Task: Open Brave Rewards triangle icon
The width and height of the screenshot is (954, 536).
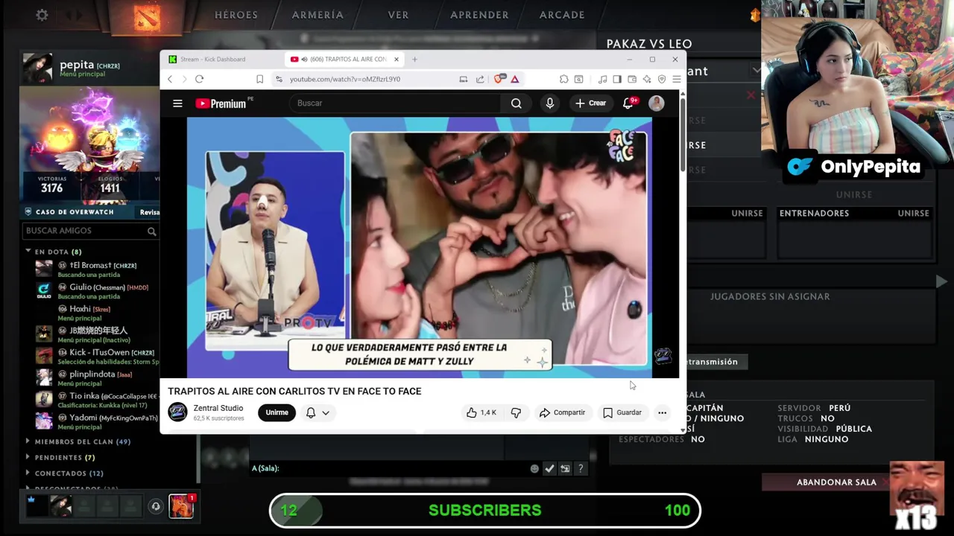Action: [515, 79]
